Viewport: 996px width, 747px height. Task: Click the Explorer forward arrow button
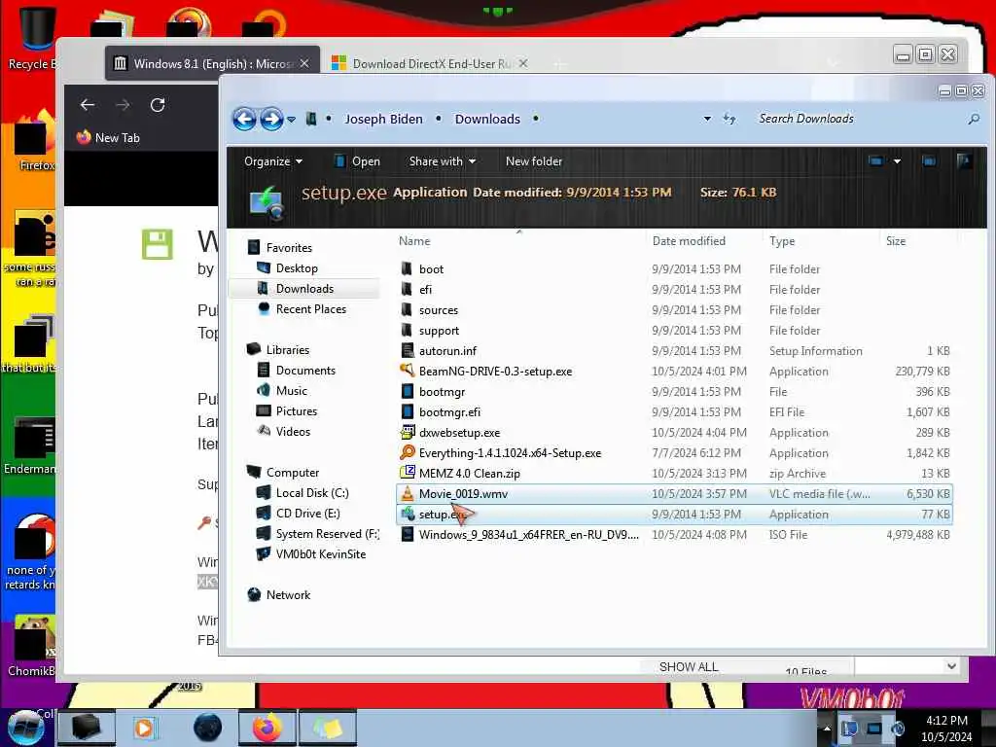coord(271,119)
